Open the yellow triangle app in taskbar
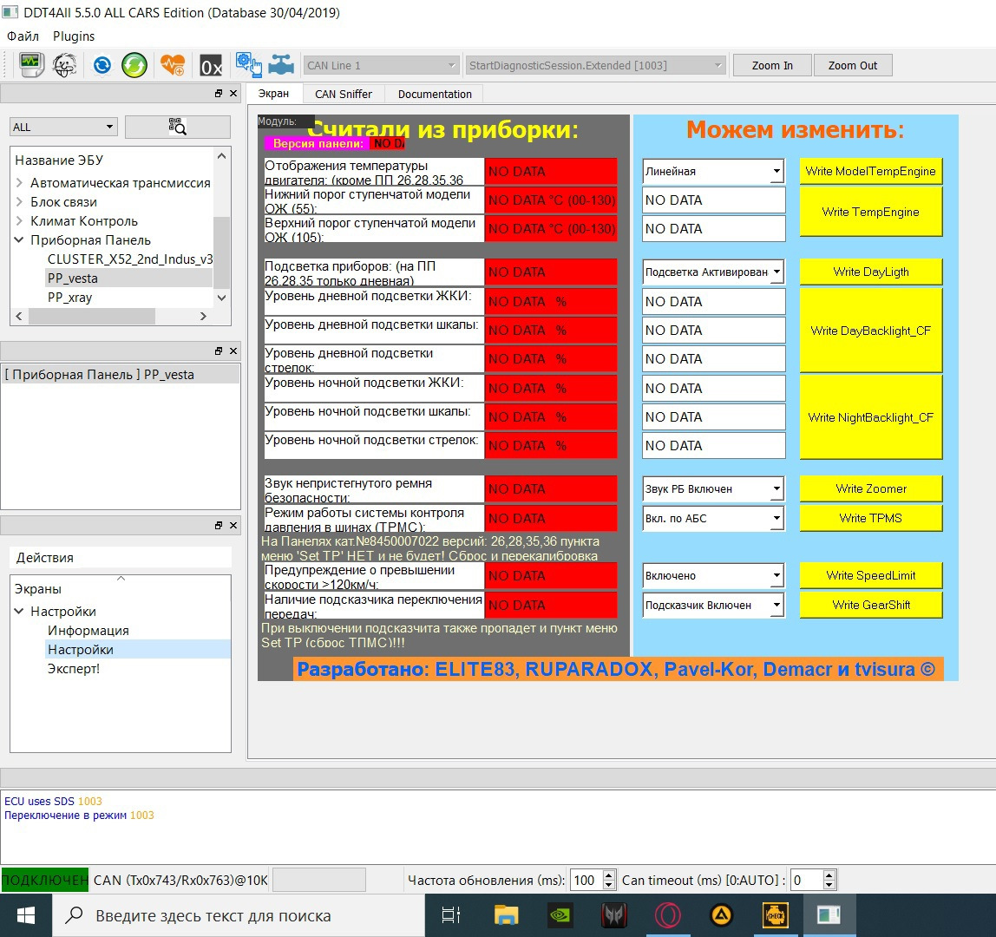This screenshot has height=937, width=996. click(x=722, y=915)
